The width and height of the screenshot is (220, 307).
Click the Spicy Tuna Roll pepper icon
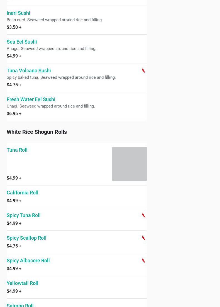pyautogui.click(x=143, y=215)
